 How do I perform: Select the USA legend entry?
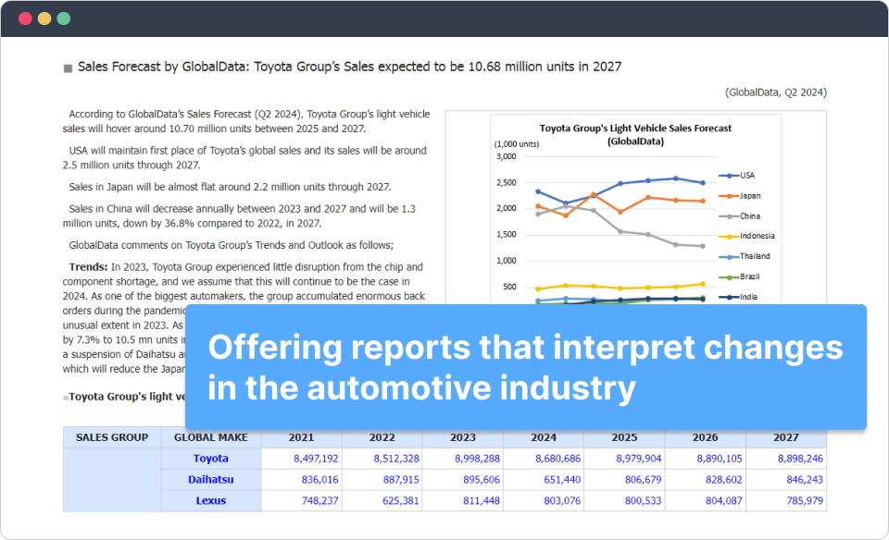[738, 176]
